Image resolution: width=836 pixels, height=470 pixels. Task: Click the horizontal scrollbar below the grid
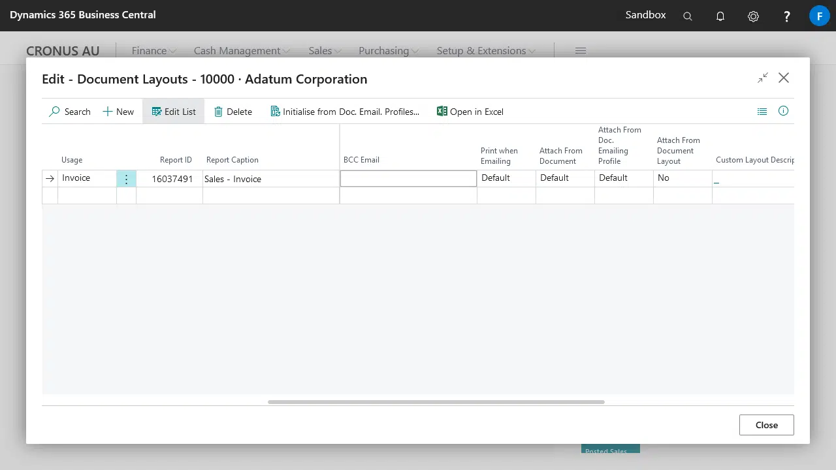point(436,402)
